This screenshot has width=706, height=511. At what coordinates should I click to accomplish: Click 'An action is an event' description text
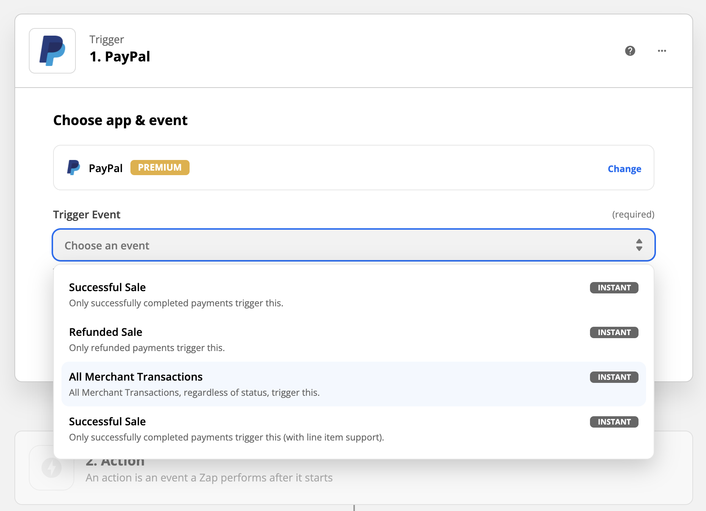point(209,478)
